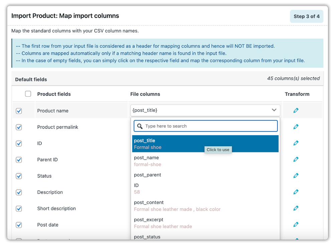Click the Transform pencil icon for Product name

coord(296,110)
